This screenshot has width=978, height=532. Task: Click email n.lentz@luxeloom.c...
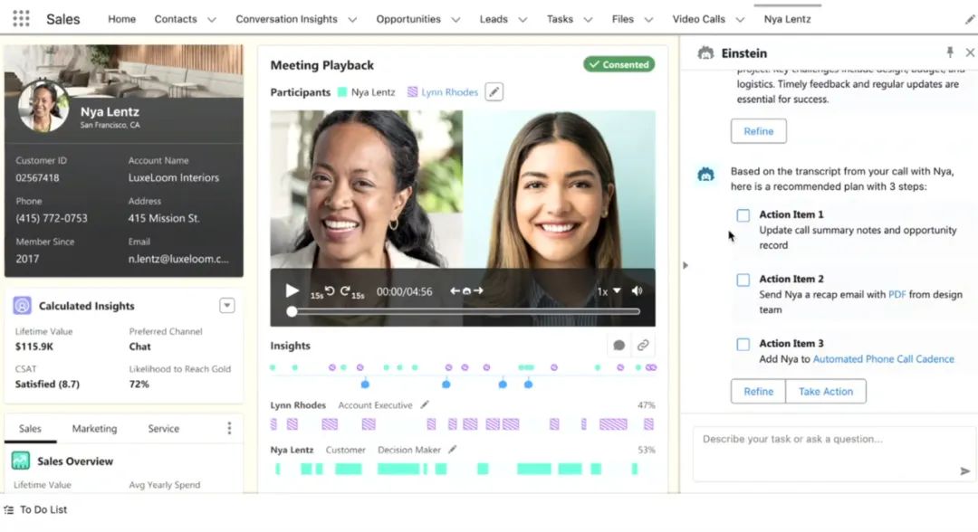click(178, 259)
